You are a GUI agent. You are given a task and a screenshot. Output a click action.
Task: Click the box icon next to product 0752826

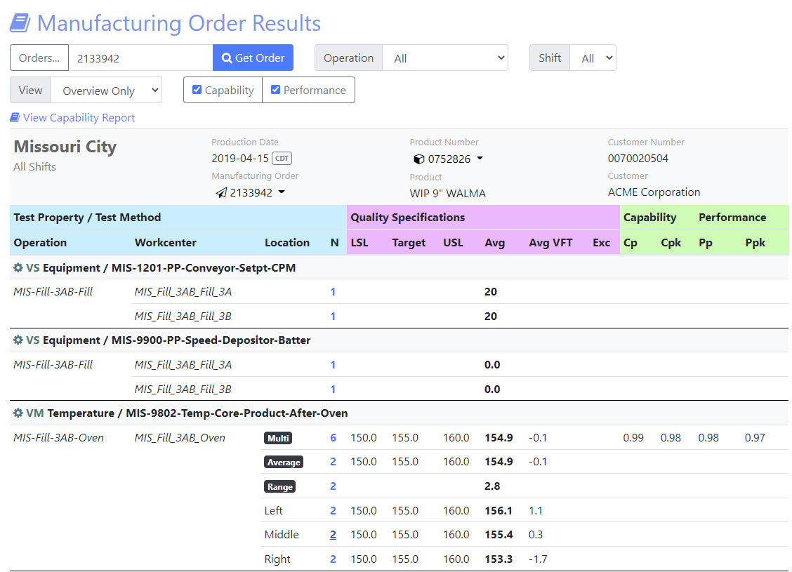click(419, 159)
